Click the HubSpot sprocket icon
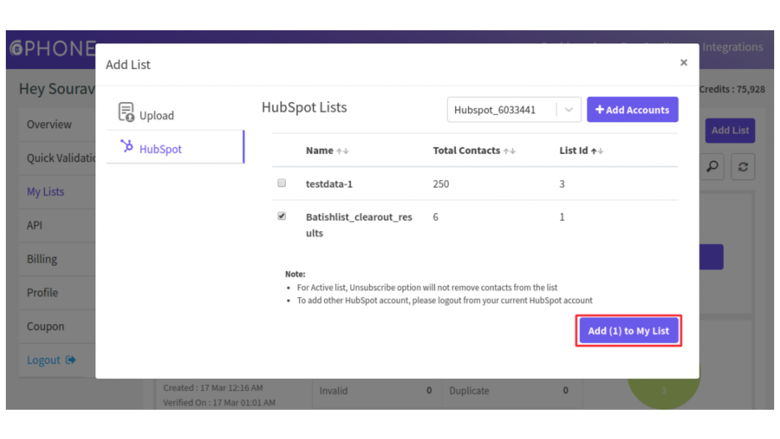 pyautogui.click(x=127, y=146)
